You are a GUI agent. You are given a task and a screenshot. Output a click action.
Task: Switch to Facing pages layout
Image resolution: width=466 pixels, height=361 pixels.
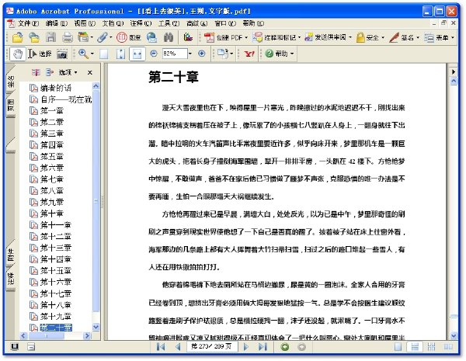(448, 347)
